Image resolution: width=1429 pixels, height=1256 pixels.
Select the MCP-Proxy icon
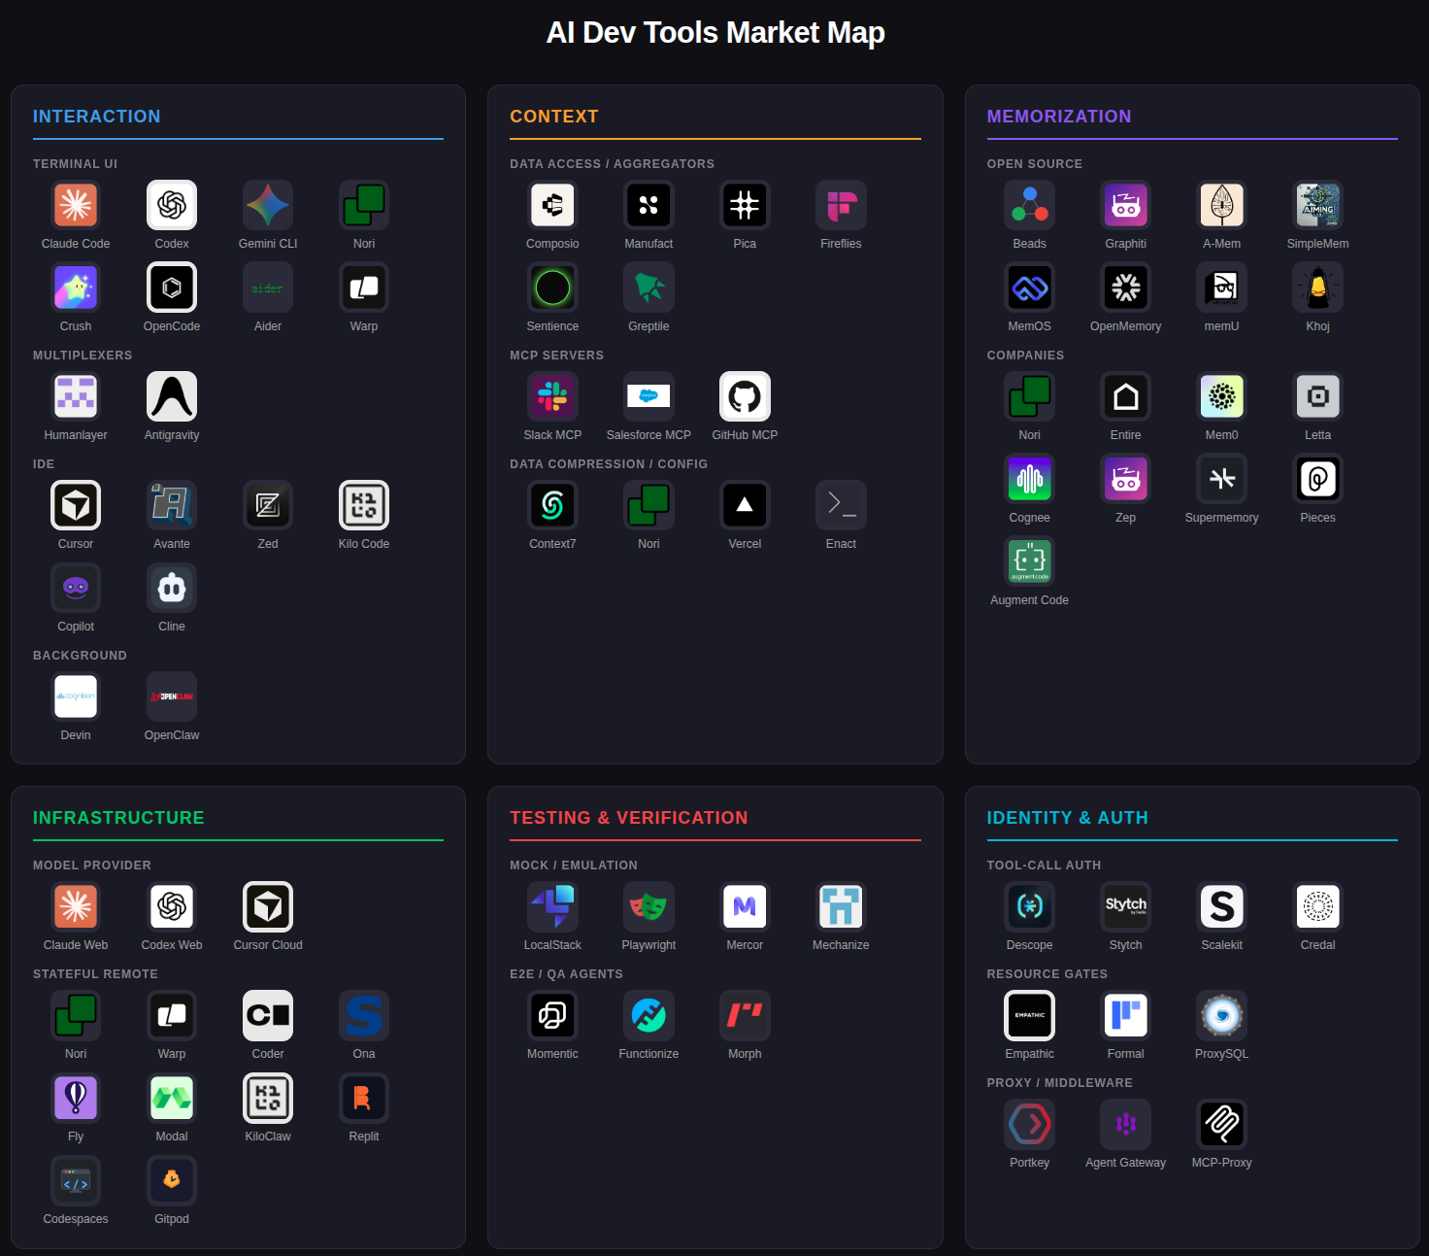tap(1222, 1124)
